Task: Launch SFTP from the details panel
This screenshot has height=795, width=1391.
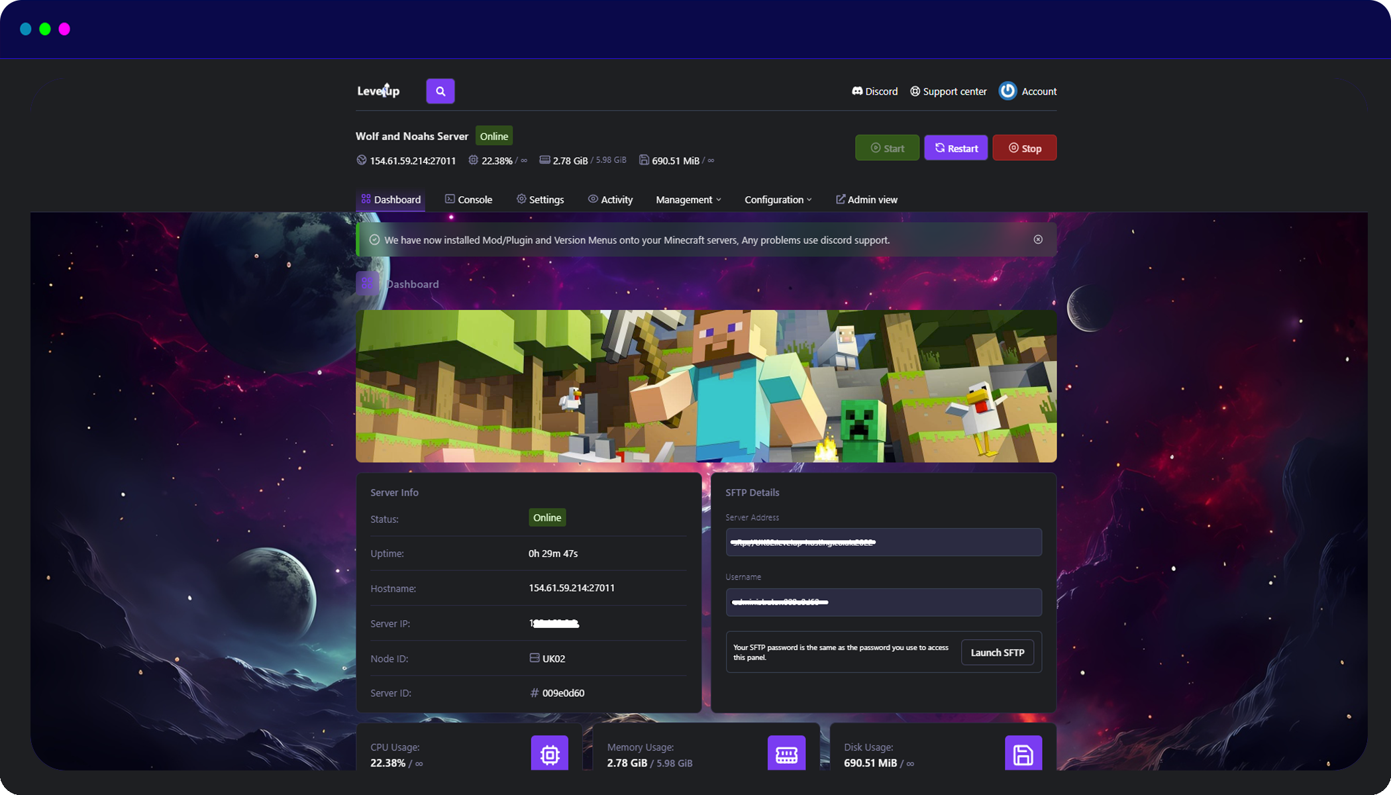Action: (x=997, y=652)
